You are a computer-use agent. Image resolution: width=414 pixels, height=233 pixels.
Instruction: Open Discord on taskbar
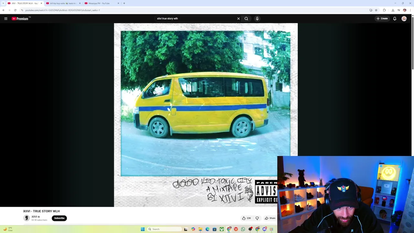click(265, 229)
